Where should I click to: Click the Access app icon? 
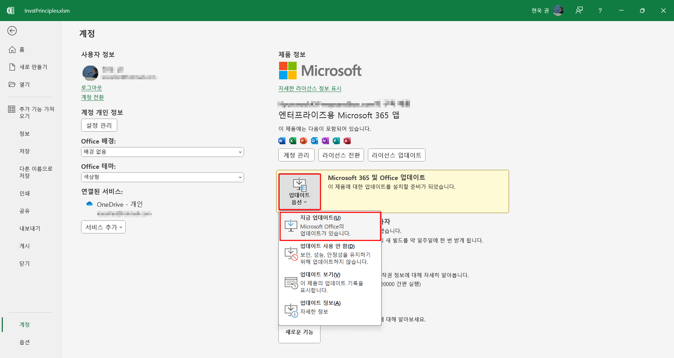coord(347,141)
